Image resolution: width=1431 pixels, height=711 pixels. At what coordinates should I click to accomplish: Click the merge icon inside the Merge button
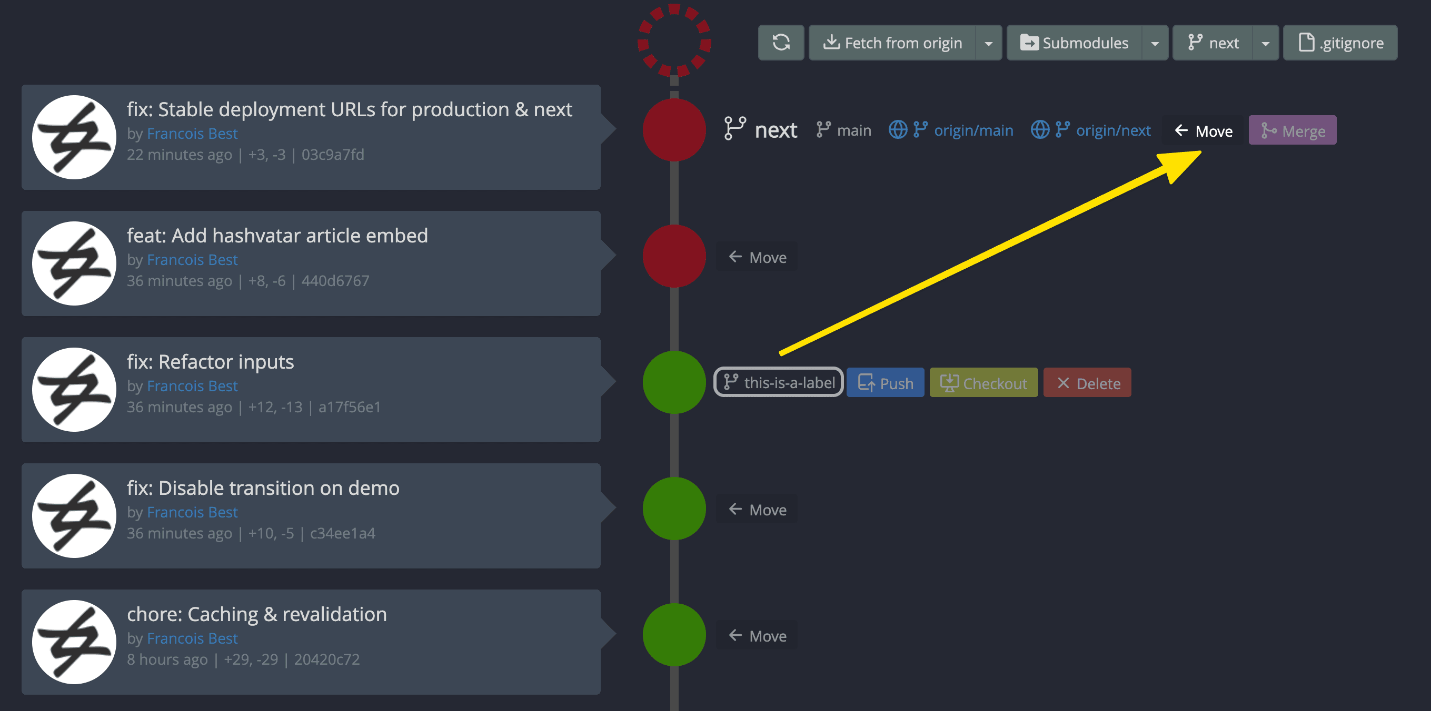(x=1270, y=130)
